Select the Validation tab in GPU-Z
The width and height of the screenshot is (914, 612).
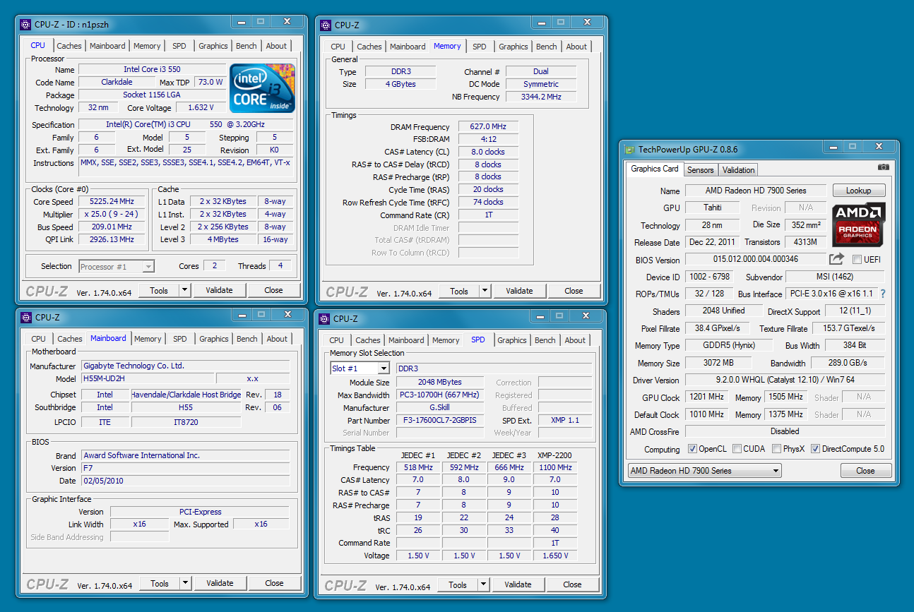739,169
